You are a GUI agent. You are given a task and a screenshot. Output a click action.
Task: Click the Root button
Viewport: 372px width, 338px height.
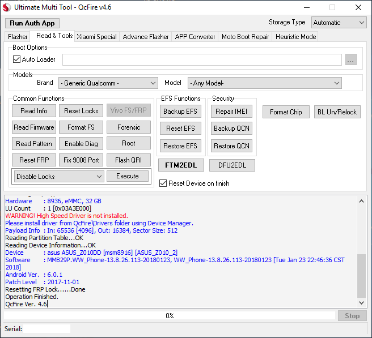pos(129,143)
